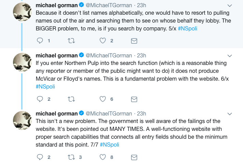Like the 7/7 tweet with 8 likes
Screen dimensions: 243x164
(103, 157)
